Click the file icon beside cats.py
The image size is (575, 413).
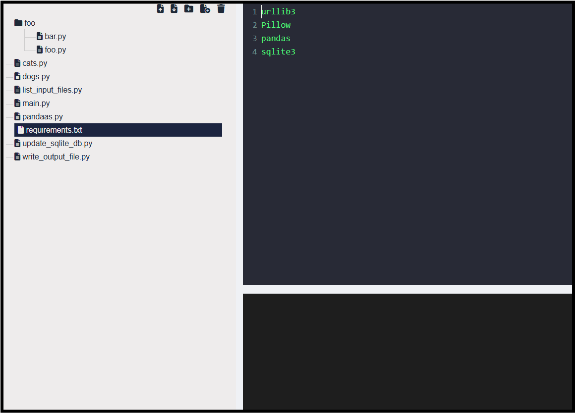coord(17,63)
